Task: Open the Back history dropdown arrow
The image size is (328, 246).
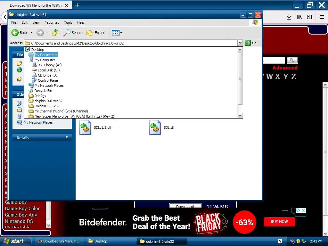Action: (31, 33)
